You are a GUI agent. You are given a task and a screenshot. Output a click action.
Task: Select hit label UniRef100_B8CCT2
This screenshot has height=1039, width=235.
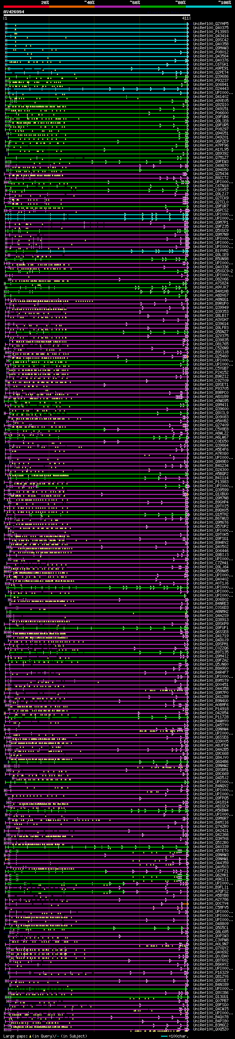[211, 178]
